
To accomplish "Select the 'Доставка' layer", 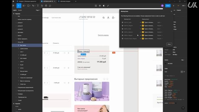I will pos(27,32).
